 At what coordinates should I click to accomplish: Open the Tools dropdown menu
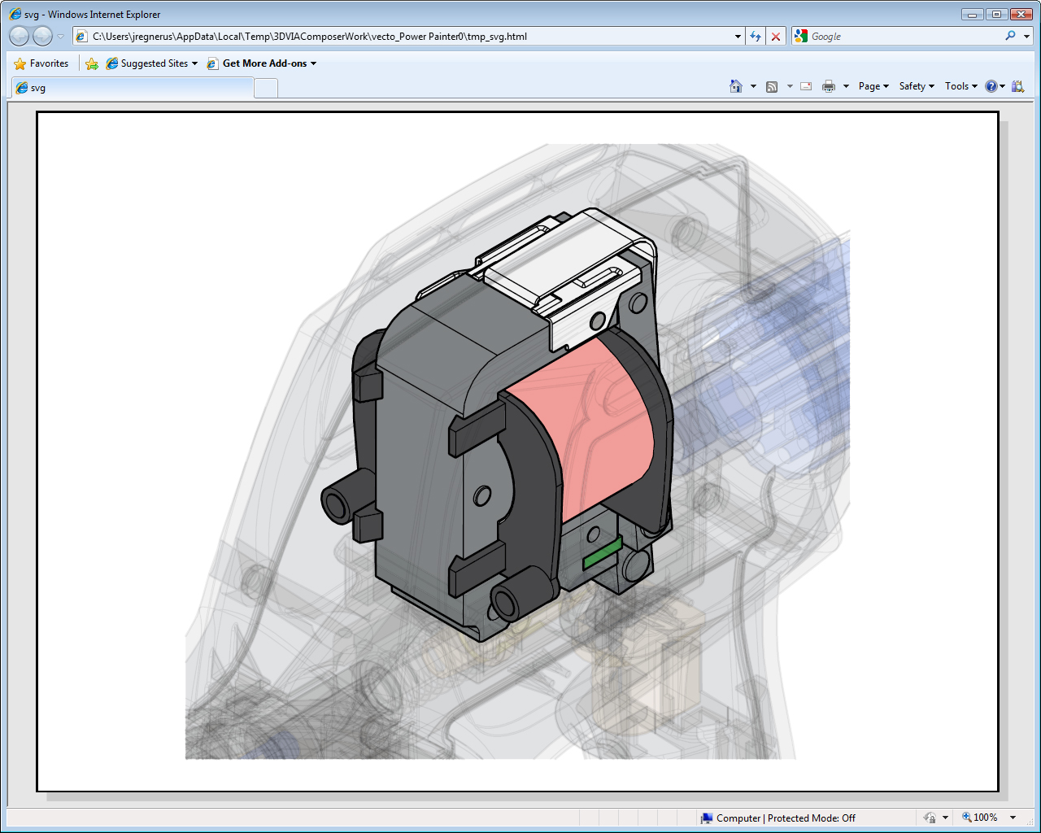pos(960,86)
